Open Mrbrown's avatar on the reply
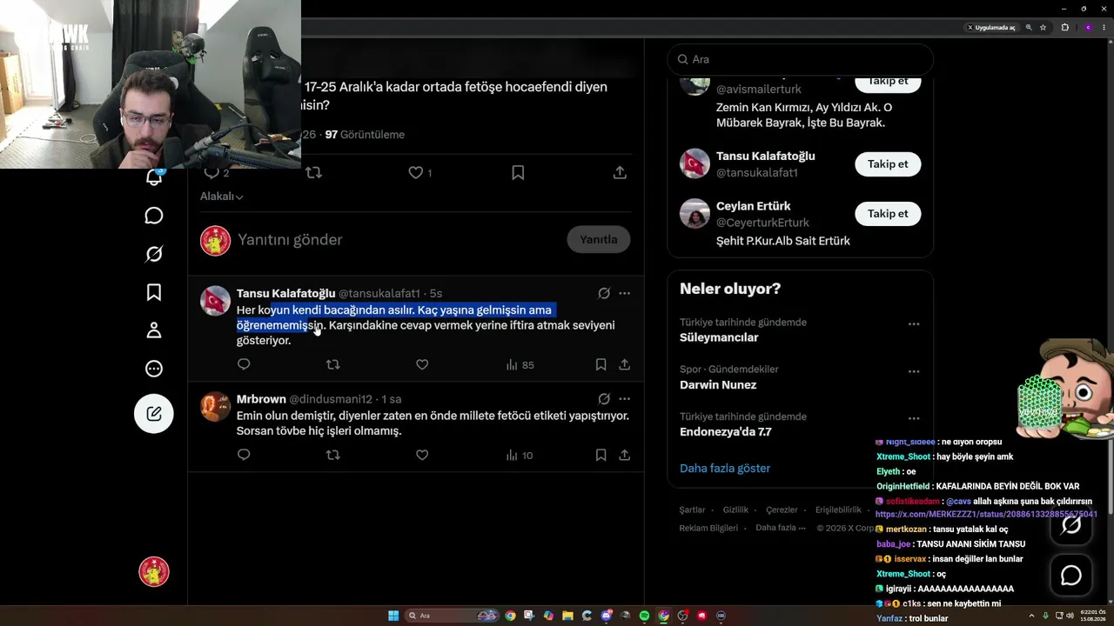Screen dimensions: 1114x626 click(x=216, y=407)
